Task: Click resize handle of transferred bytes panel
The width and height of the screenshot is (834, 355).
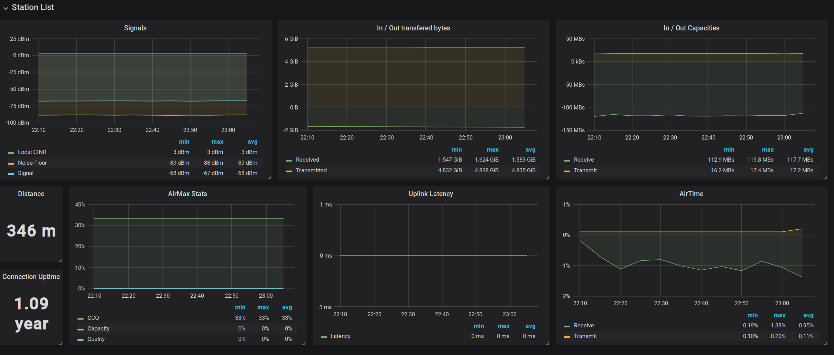Action: pos(547,177)
